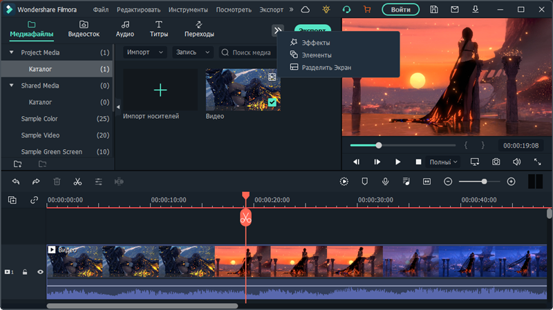The width and height of the screenshot is (553, 310).
Task: Open the mail message icon
Action: [x=455, y=10]
